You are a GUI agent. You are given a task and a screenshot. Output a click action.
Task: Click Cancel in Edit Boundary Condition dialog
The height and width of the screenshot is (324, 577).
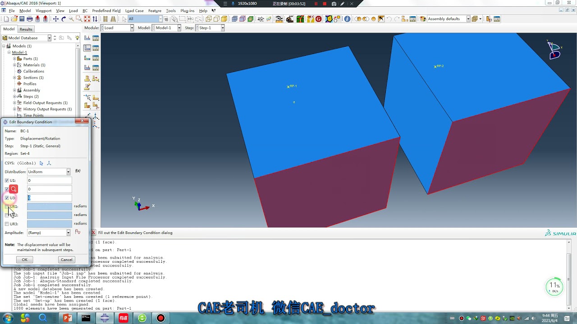[67, 260]
